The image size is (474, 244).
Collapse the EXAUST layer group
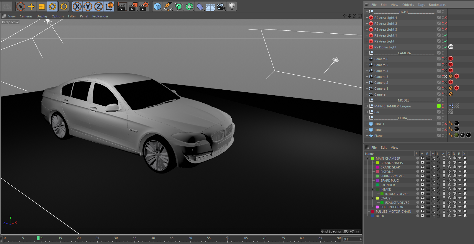point(373,198)
